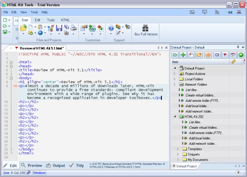The image size is (247, 177).
Task: Click Add remote folder (FTP) under HTML-Kit 292
Action: click(x=206, y=133)
